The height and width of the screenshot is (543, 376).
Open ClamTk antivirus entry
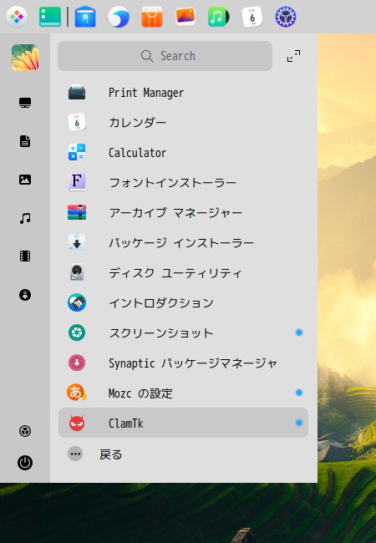point(183,423)
